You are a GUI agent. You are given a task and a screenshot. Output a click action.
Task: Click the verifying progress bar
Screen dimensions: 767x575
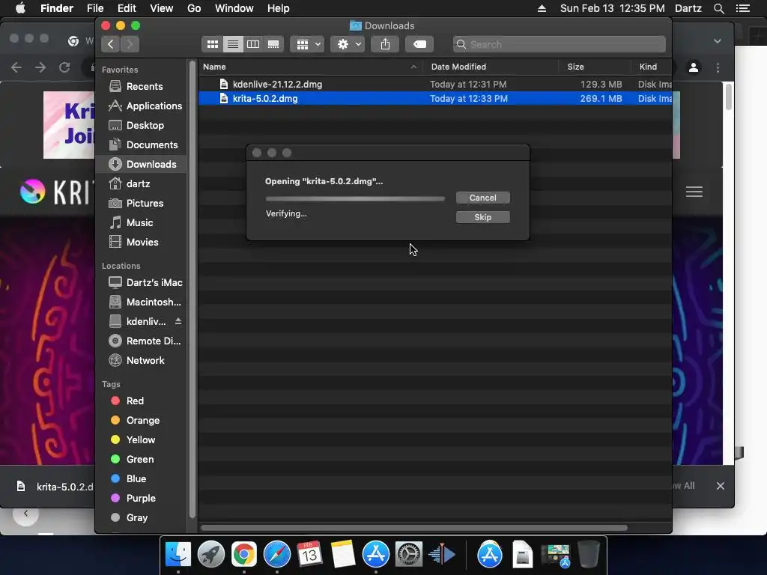(x=355, y=199)
